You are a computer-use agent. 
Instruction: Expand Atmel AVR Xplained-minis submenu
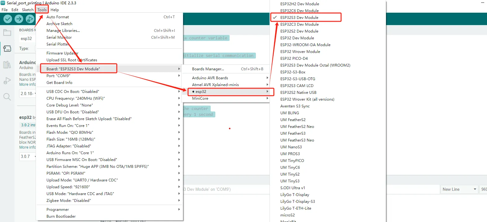[226, 85]
